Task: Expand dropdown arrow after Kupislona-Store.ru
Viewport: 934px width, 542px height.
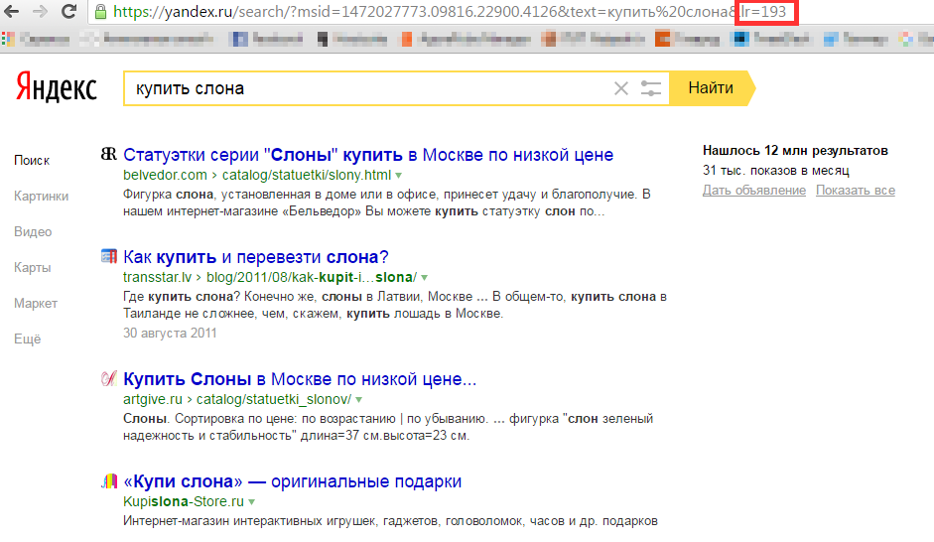Action: 251,502
